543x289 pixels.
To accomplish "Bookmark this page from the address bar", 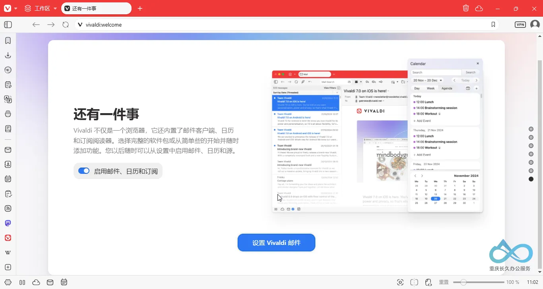I will coord(493,25).
